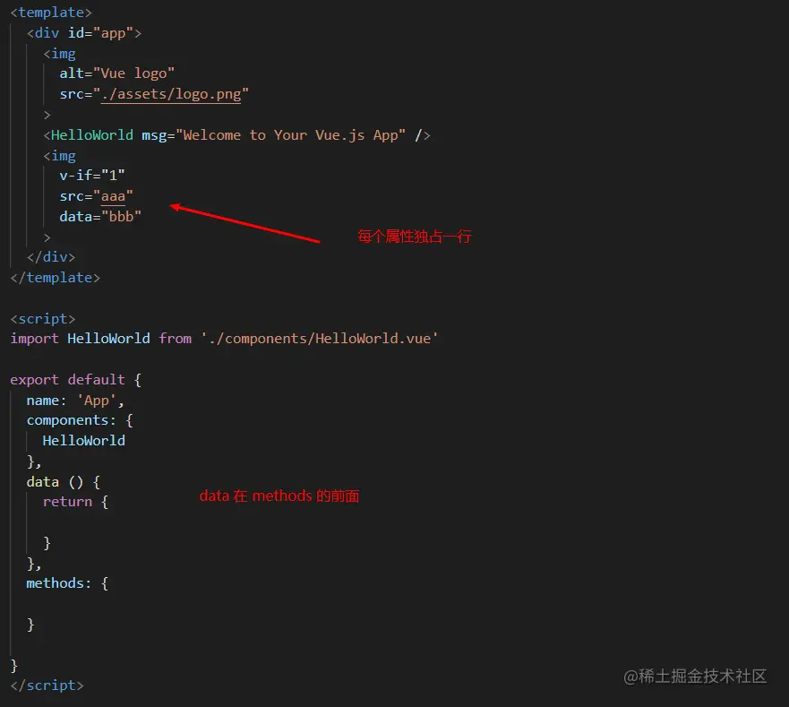The width and height of the screenshot is (789, 707).
Task: Click the opening <template> tag
Action: click(x=51, y=12)
